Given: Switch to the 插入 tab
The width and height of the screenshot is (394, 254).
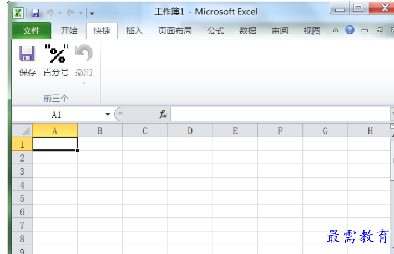Looking at the screenshot, I should coord(134,30).
